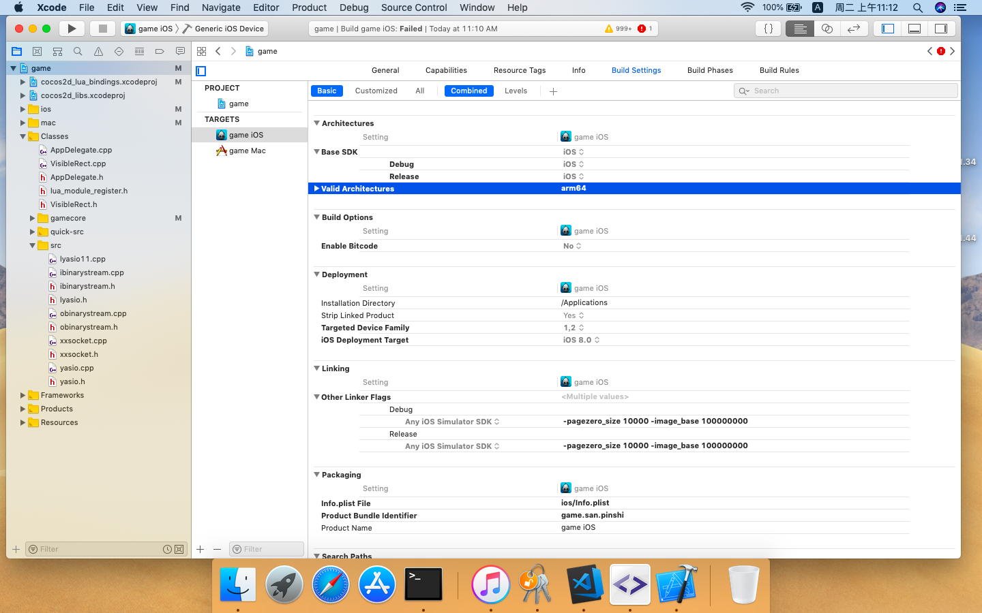This screenshot has width=982, height=613.
Task: Add a new build setting with plus
Action: tap(553, 91)
